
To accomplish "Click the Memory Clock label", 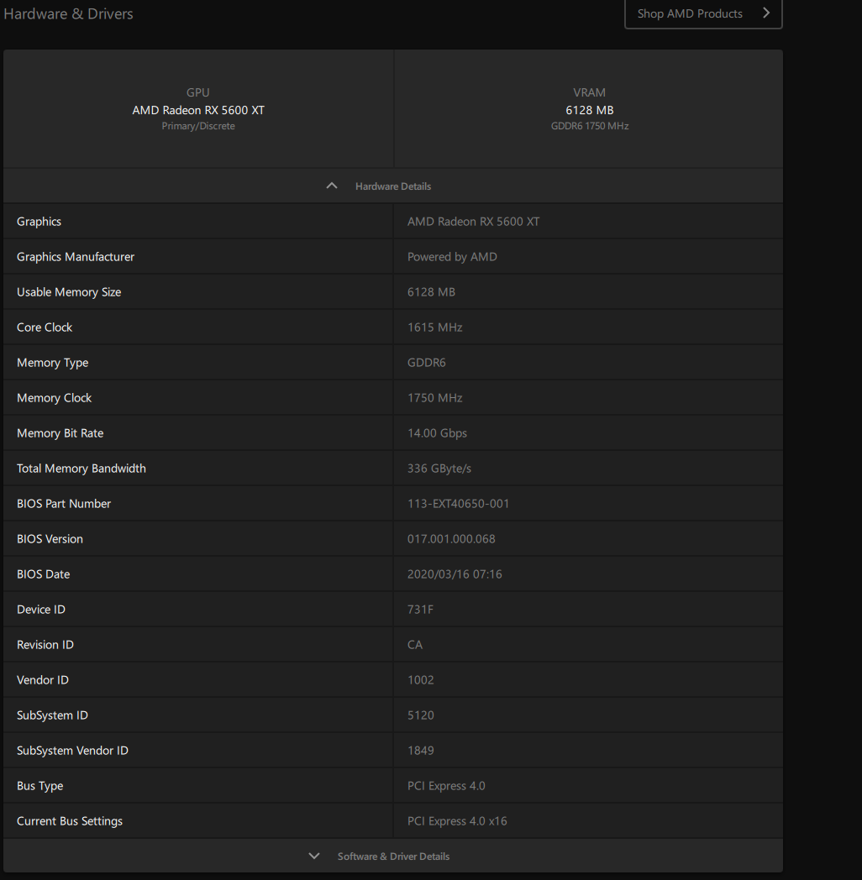I will pos(54,398).
